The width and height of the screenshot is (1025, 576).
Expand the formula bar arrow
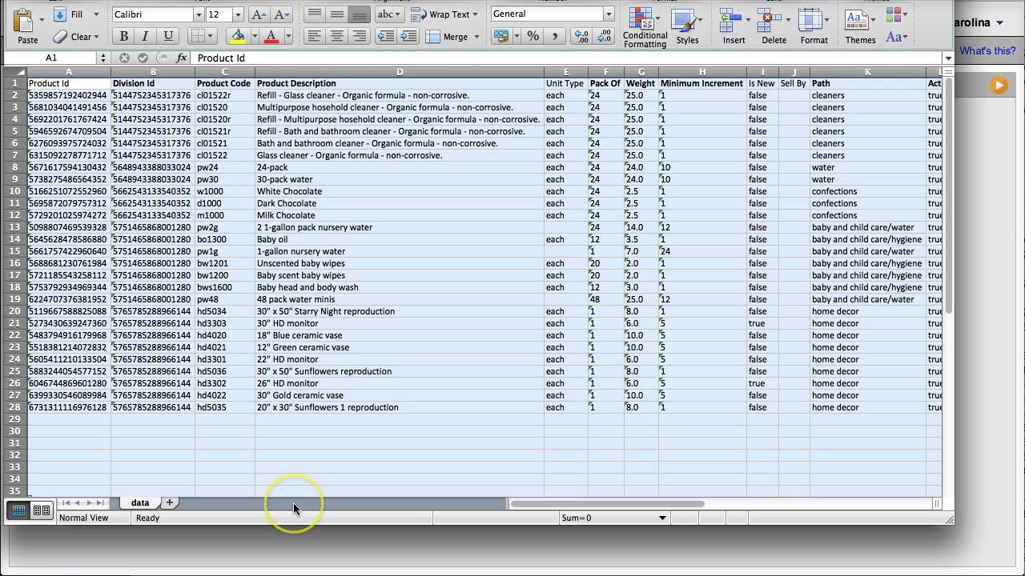(948, 58)
